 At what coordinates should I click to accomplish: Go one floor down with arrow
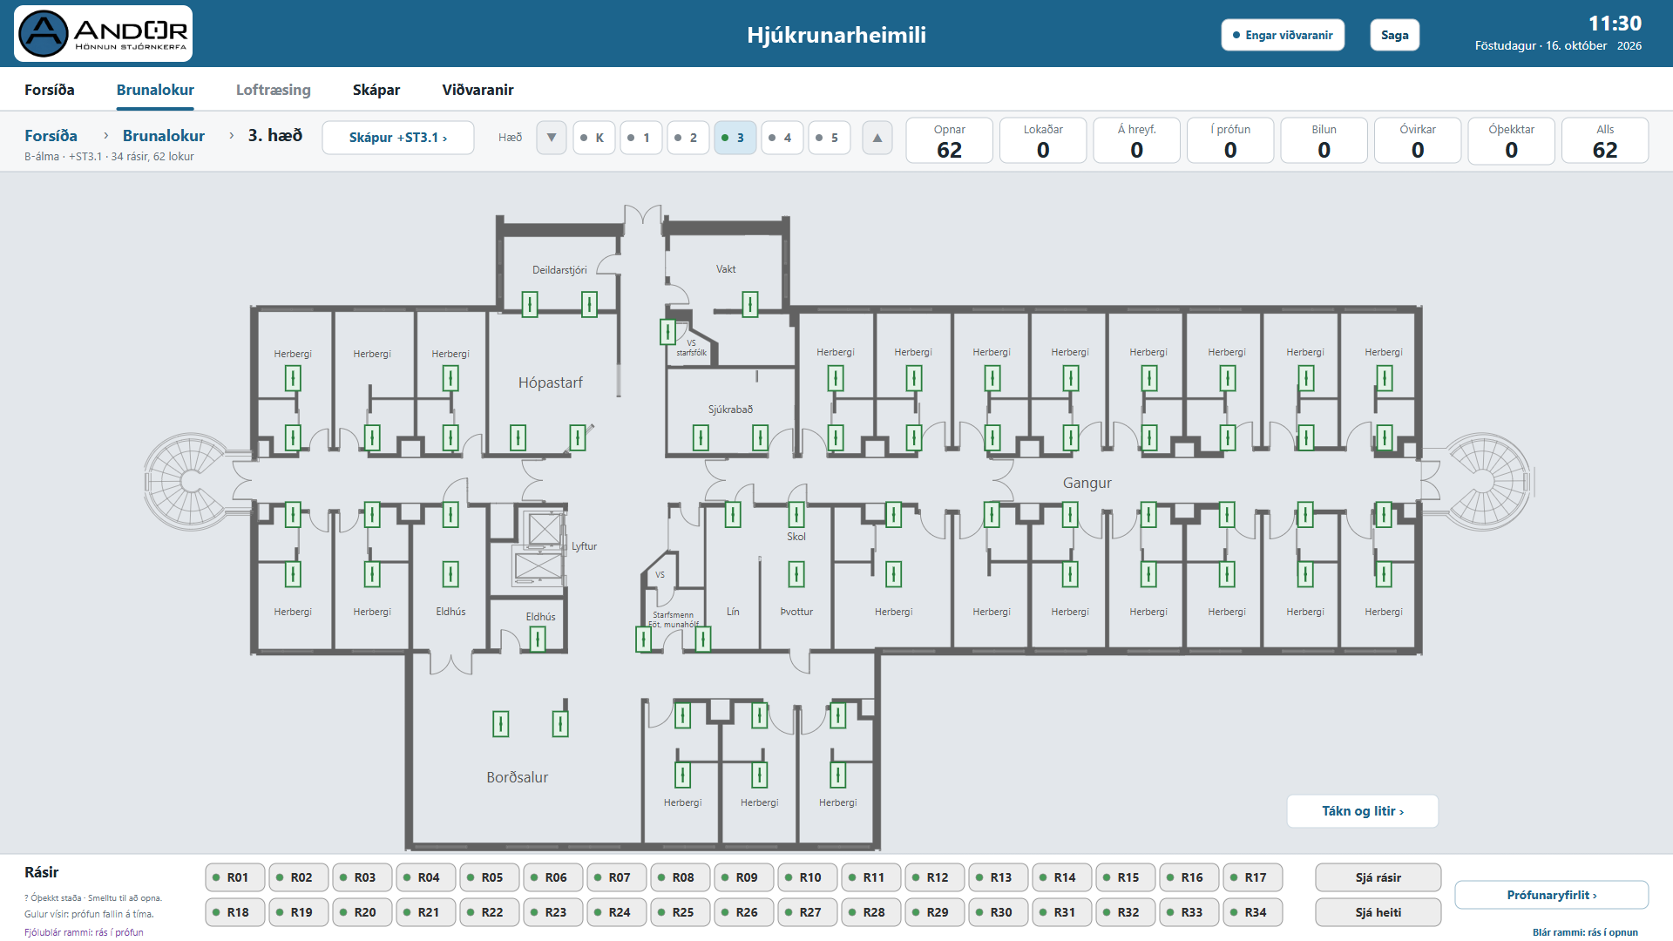coord(552,138)
